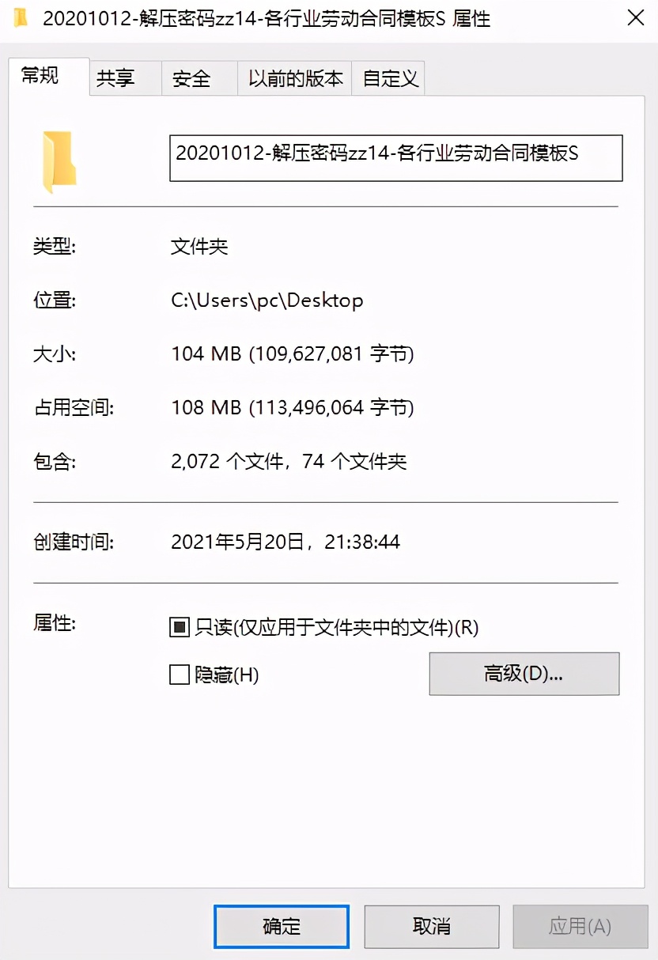Confirm with the 确定 button

pos(282,927)
